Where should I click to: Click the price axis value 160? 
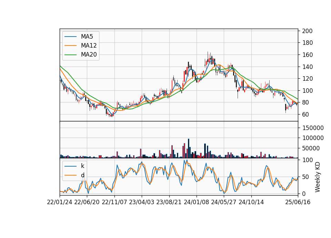pyautogui.click(x=307, y=55)
